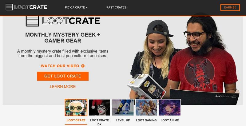Click the Earn $5 button
Screen dimensions: 246x126
(230, 7)
